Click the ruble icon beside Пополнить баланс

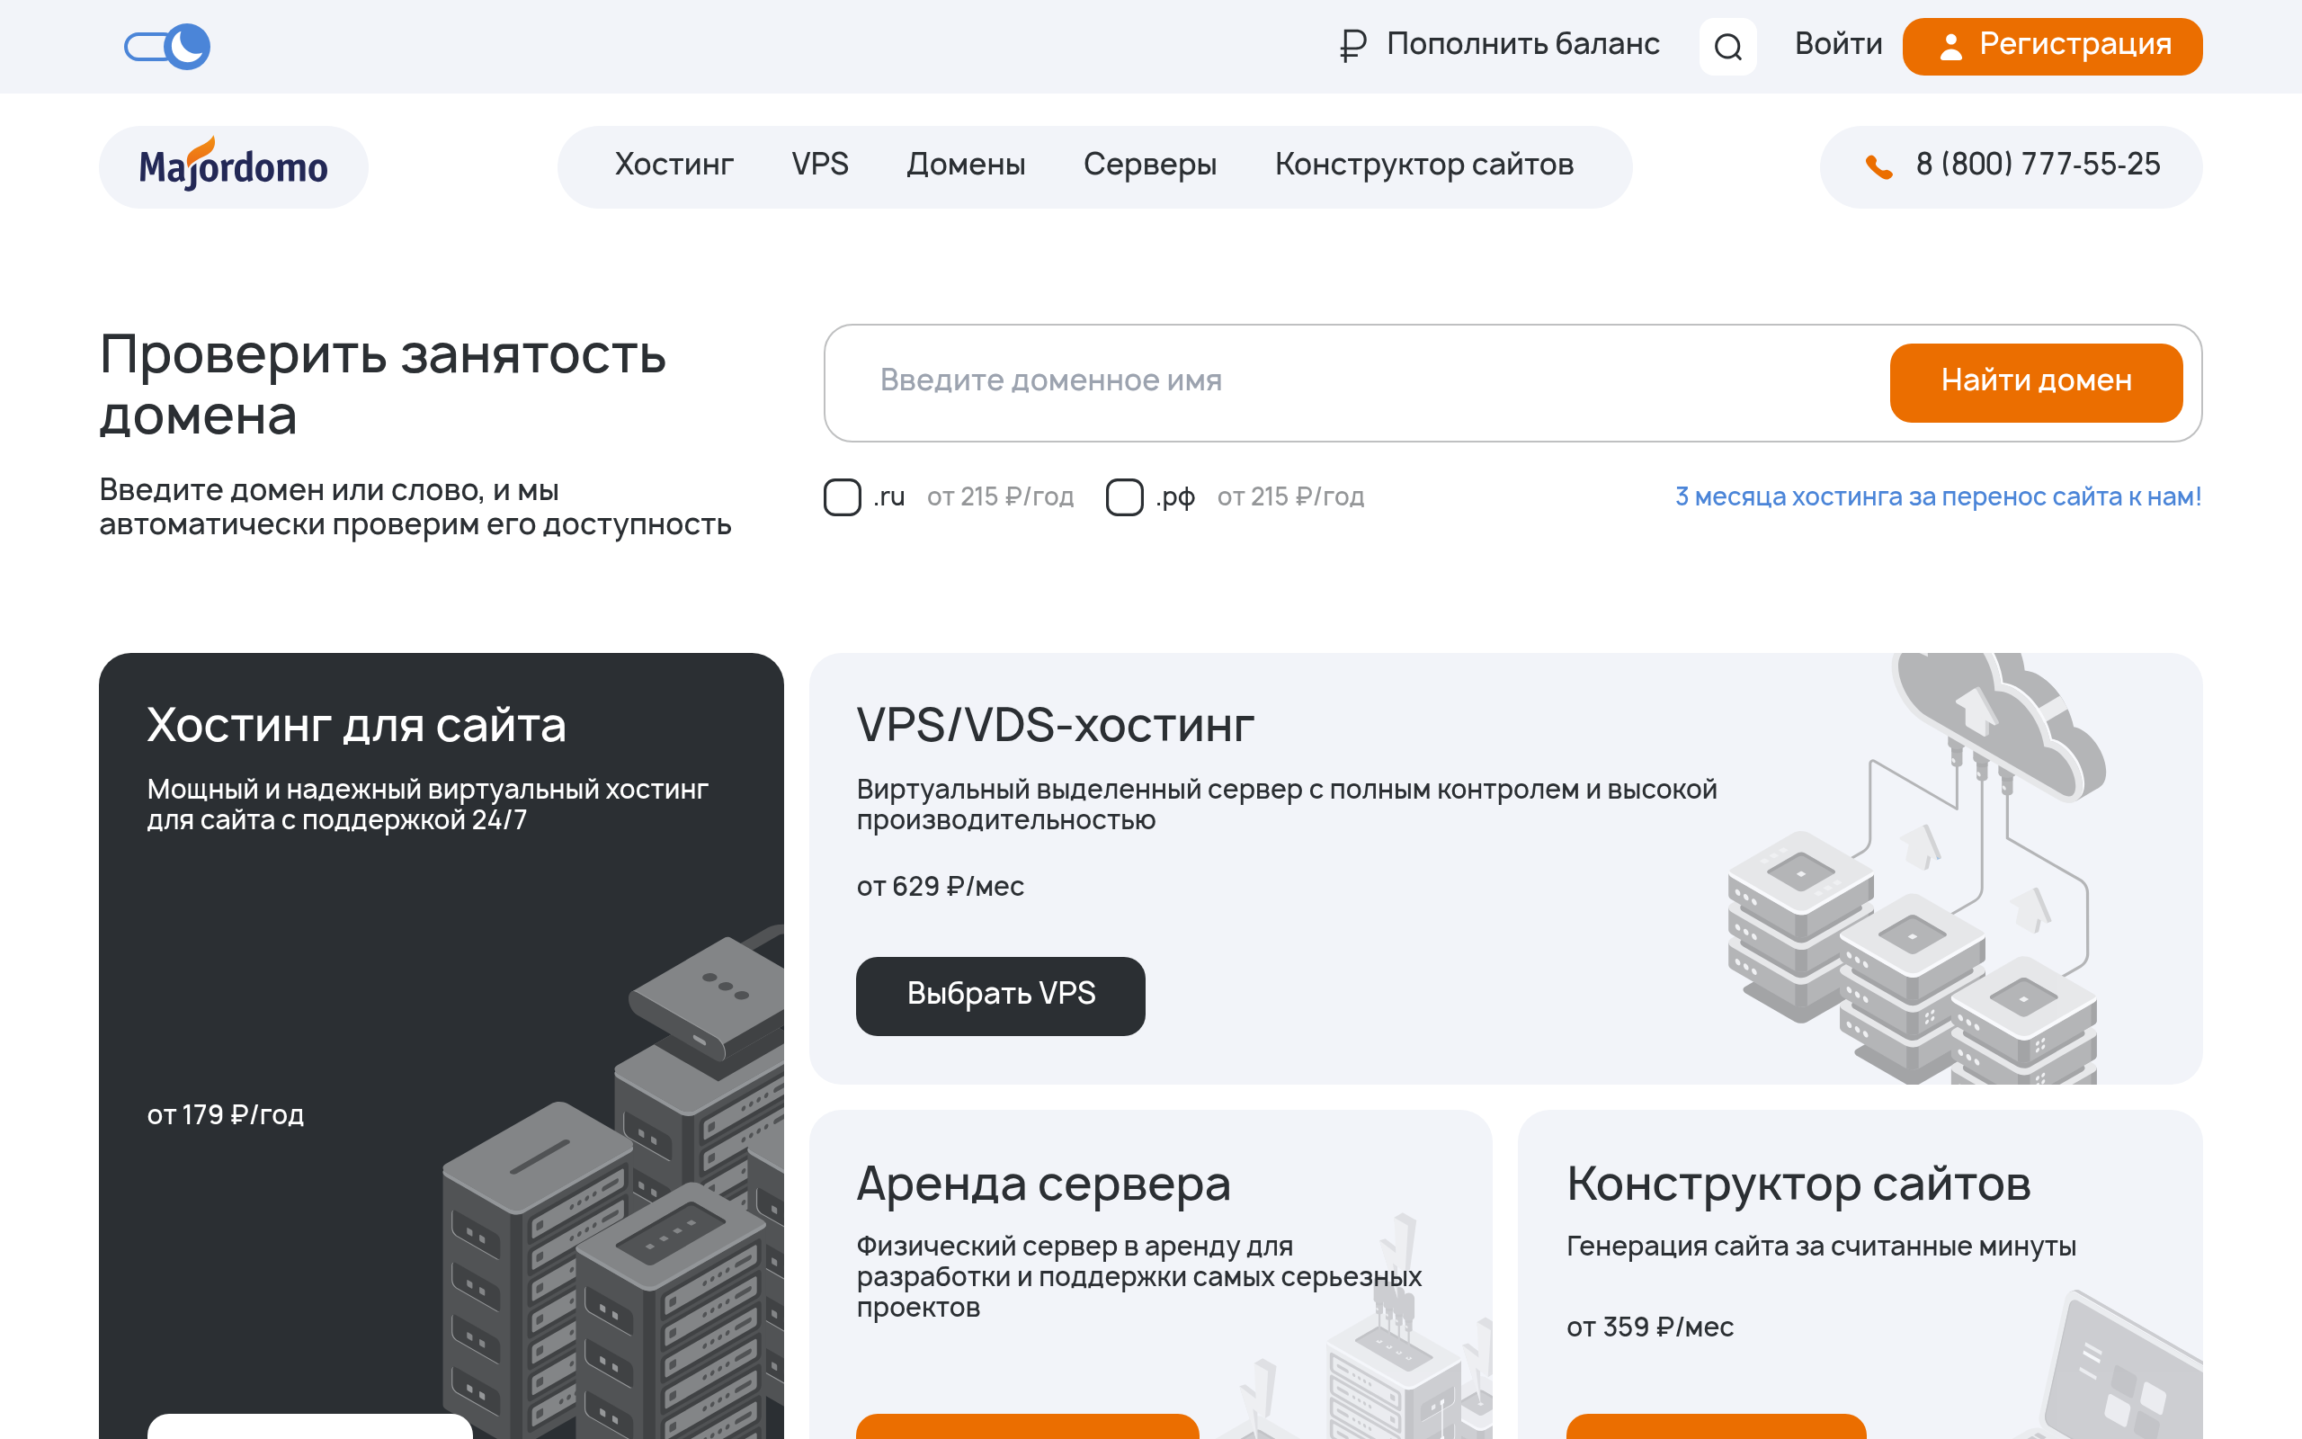click(x=1352, y=46)
